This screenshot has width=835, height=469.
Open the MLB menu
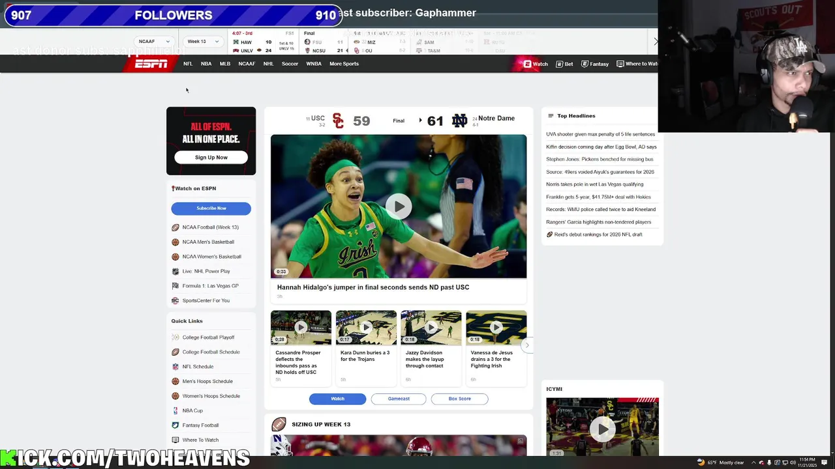pyautogui.click(x=225, y=64)
